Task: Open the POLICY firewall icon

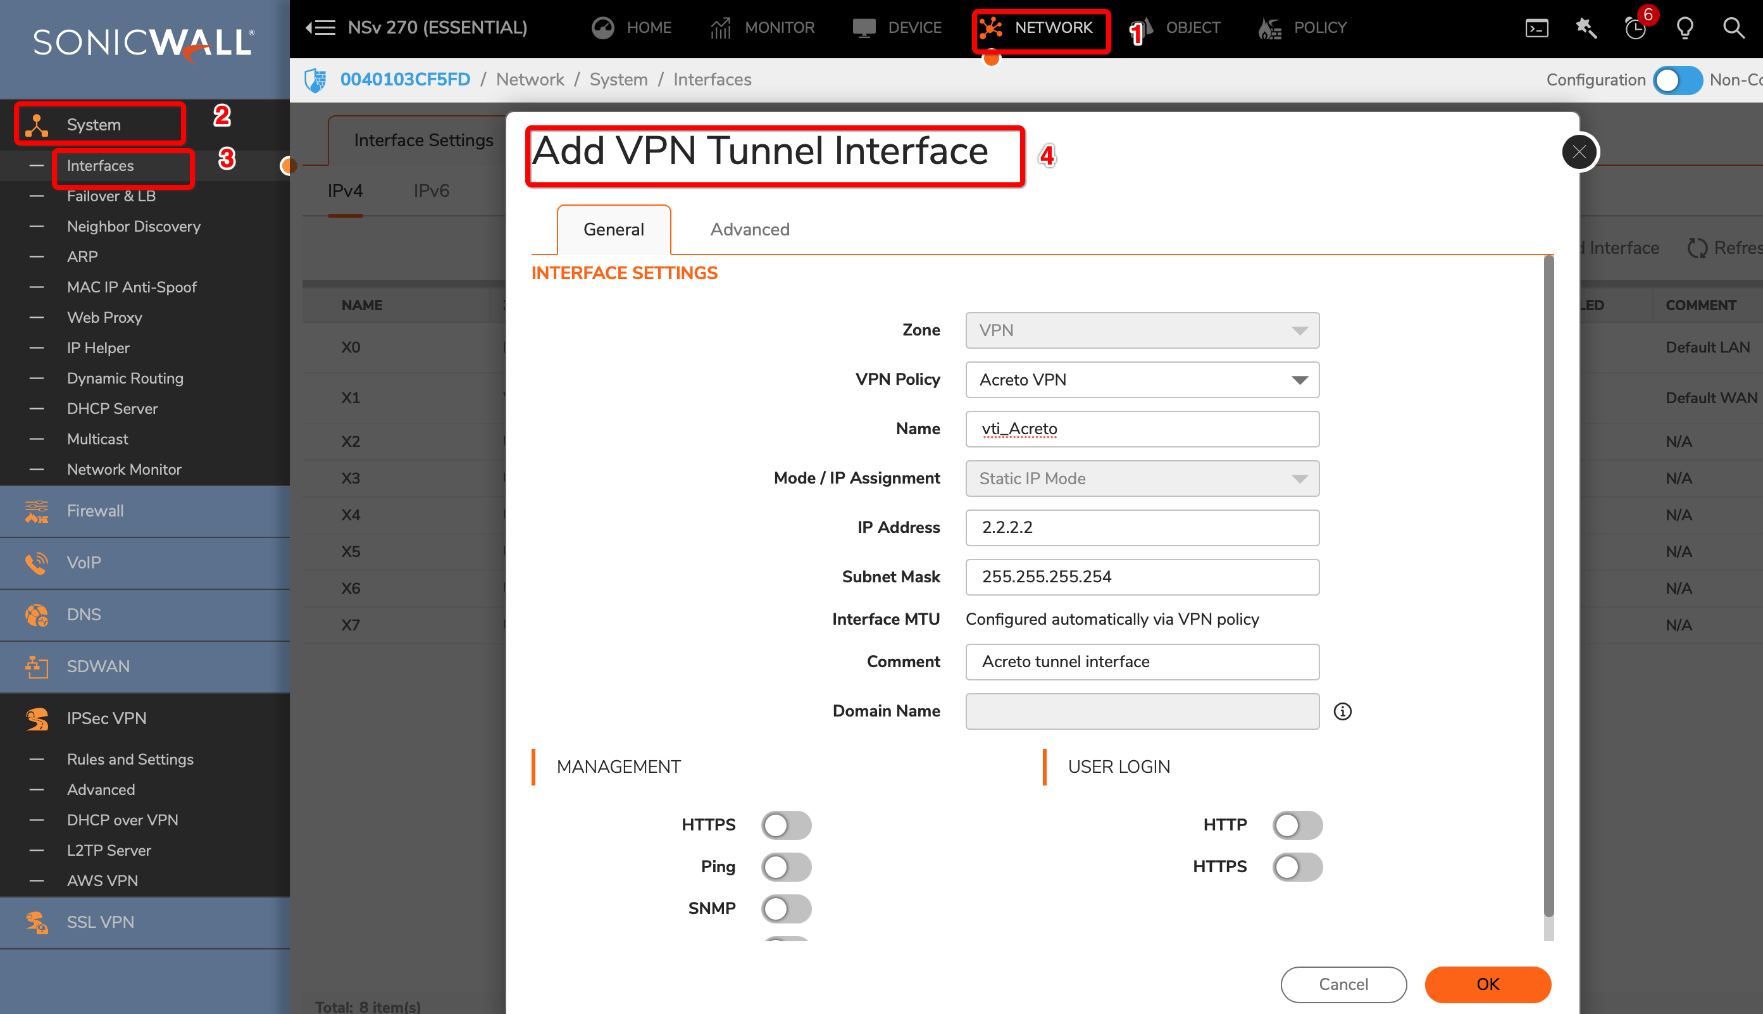Action: tap(1270, 28)
